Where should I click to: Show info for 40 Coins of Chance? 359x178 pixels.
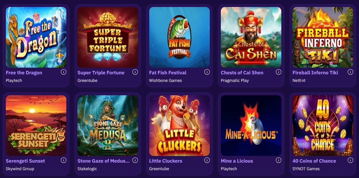pyautogui.click(x=350, y=160)
